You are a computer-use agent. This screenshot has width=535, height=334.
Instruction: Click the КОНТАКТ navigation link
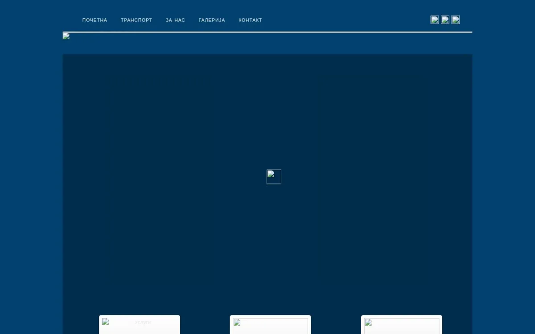click(250, 20)
